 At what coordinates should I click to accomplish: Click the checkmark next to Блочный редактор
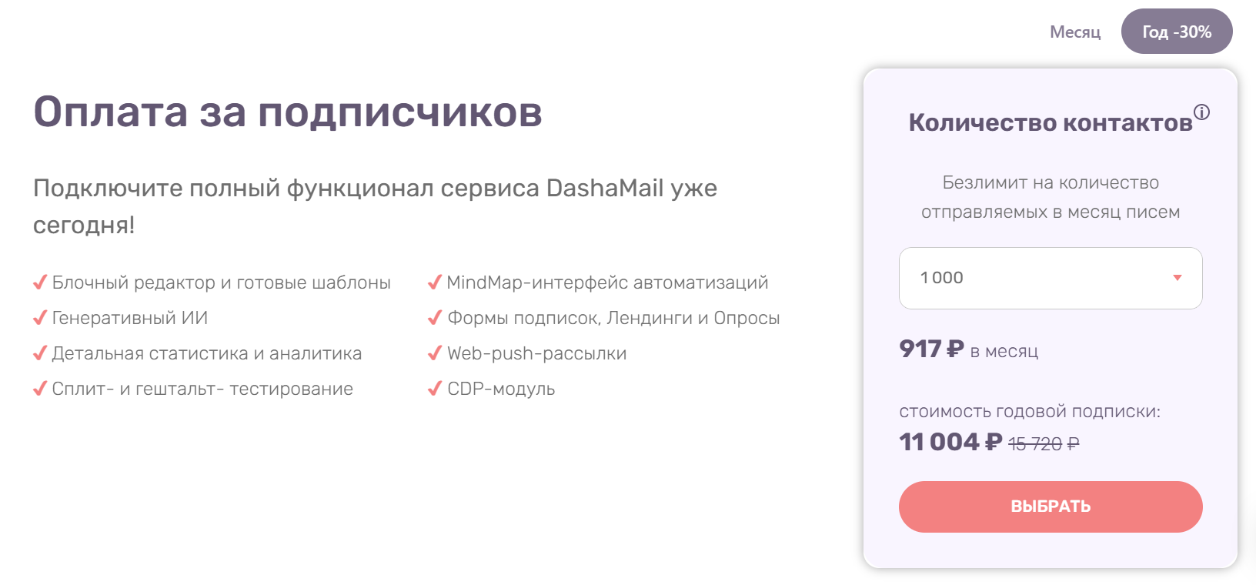tap(39, 282)
